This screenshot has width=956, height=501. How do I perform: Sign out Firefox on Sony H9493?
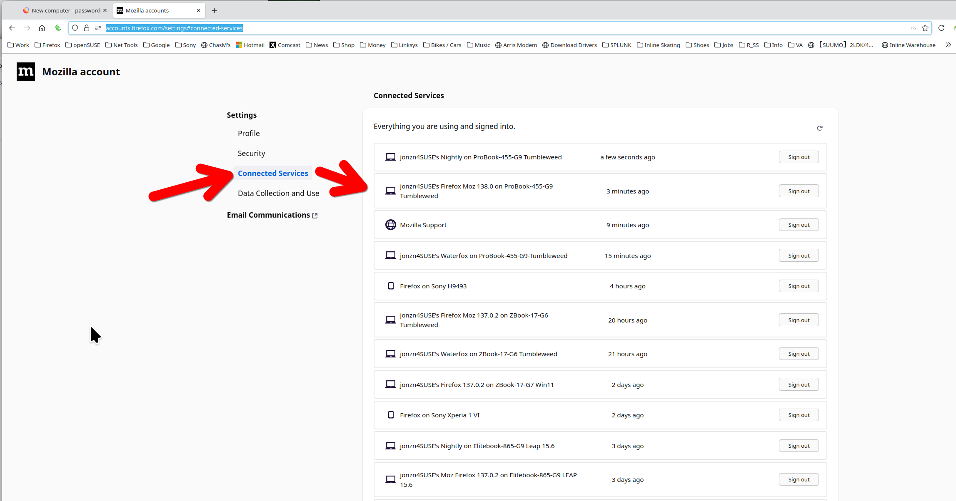(x=799, y=286)
